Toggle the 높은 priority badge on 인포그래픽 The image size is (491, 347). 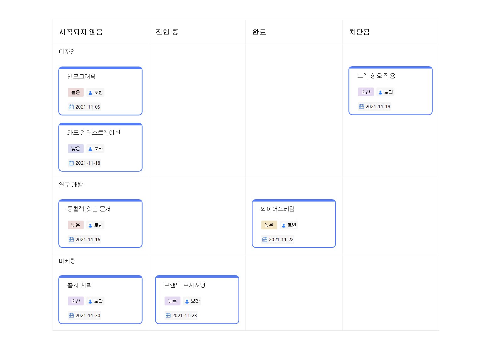click(x=76, y=92)
